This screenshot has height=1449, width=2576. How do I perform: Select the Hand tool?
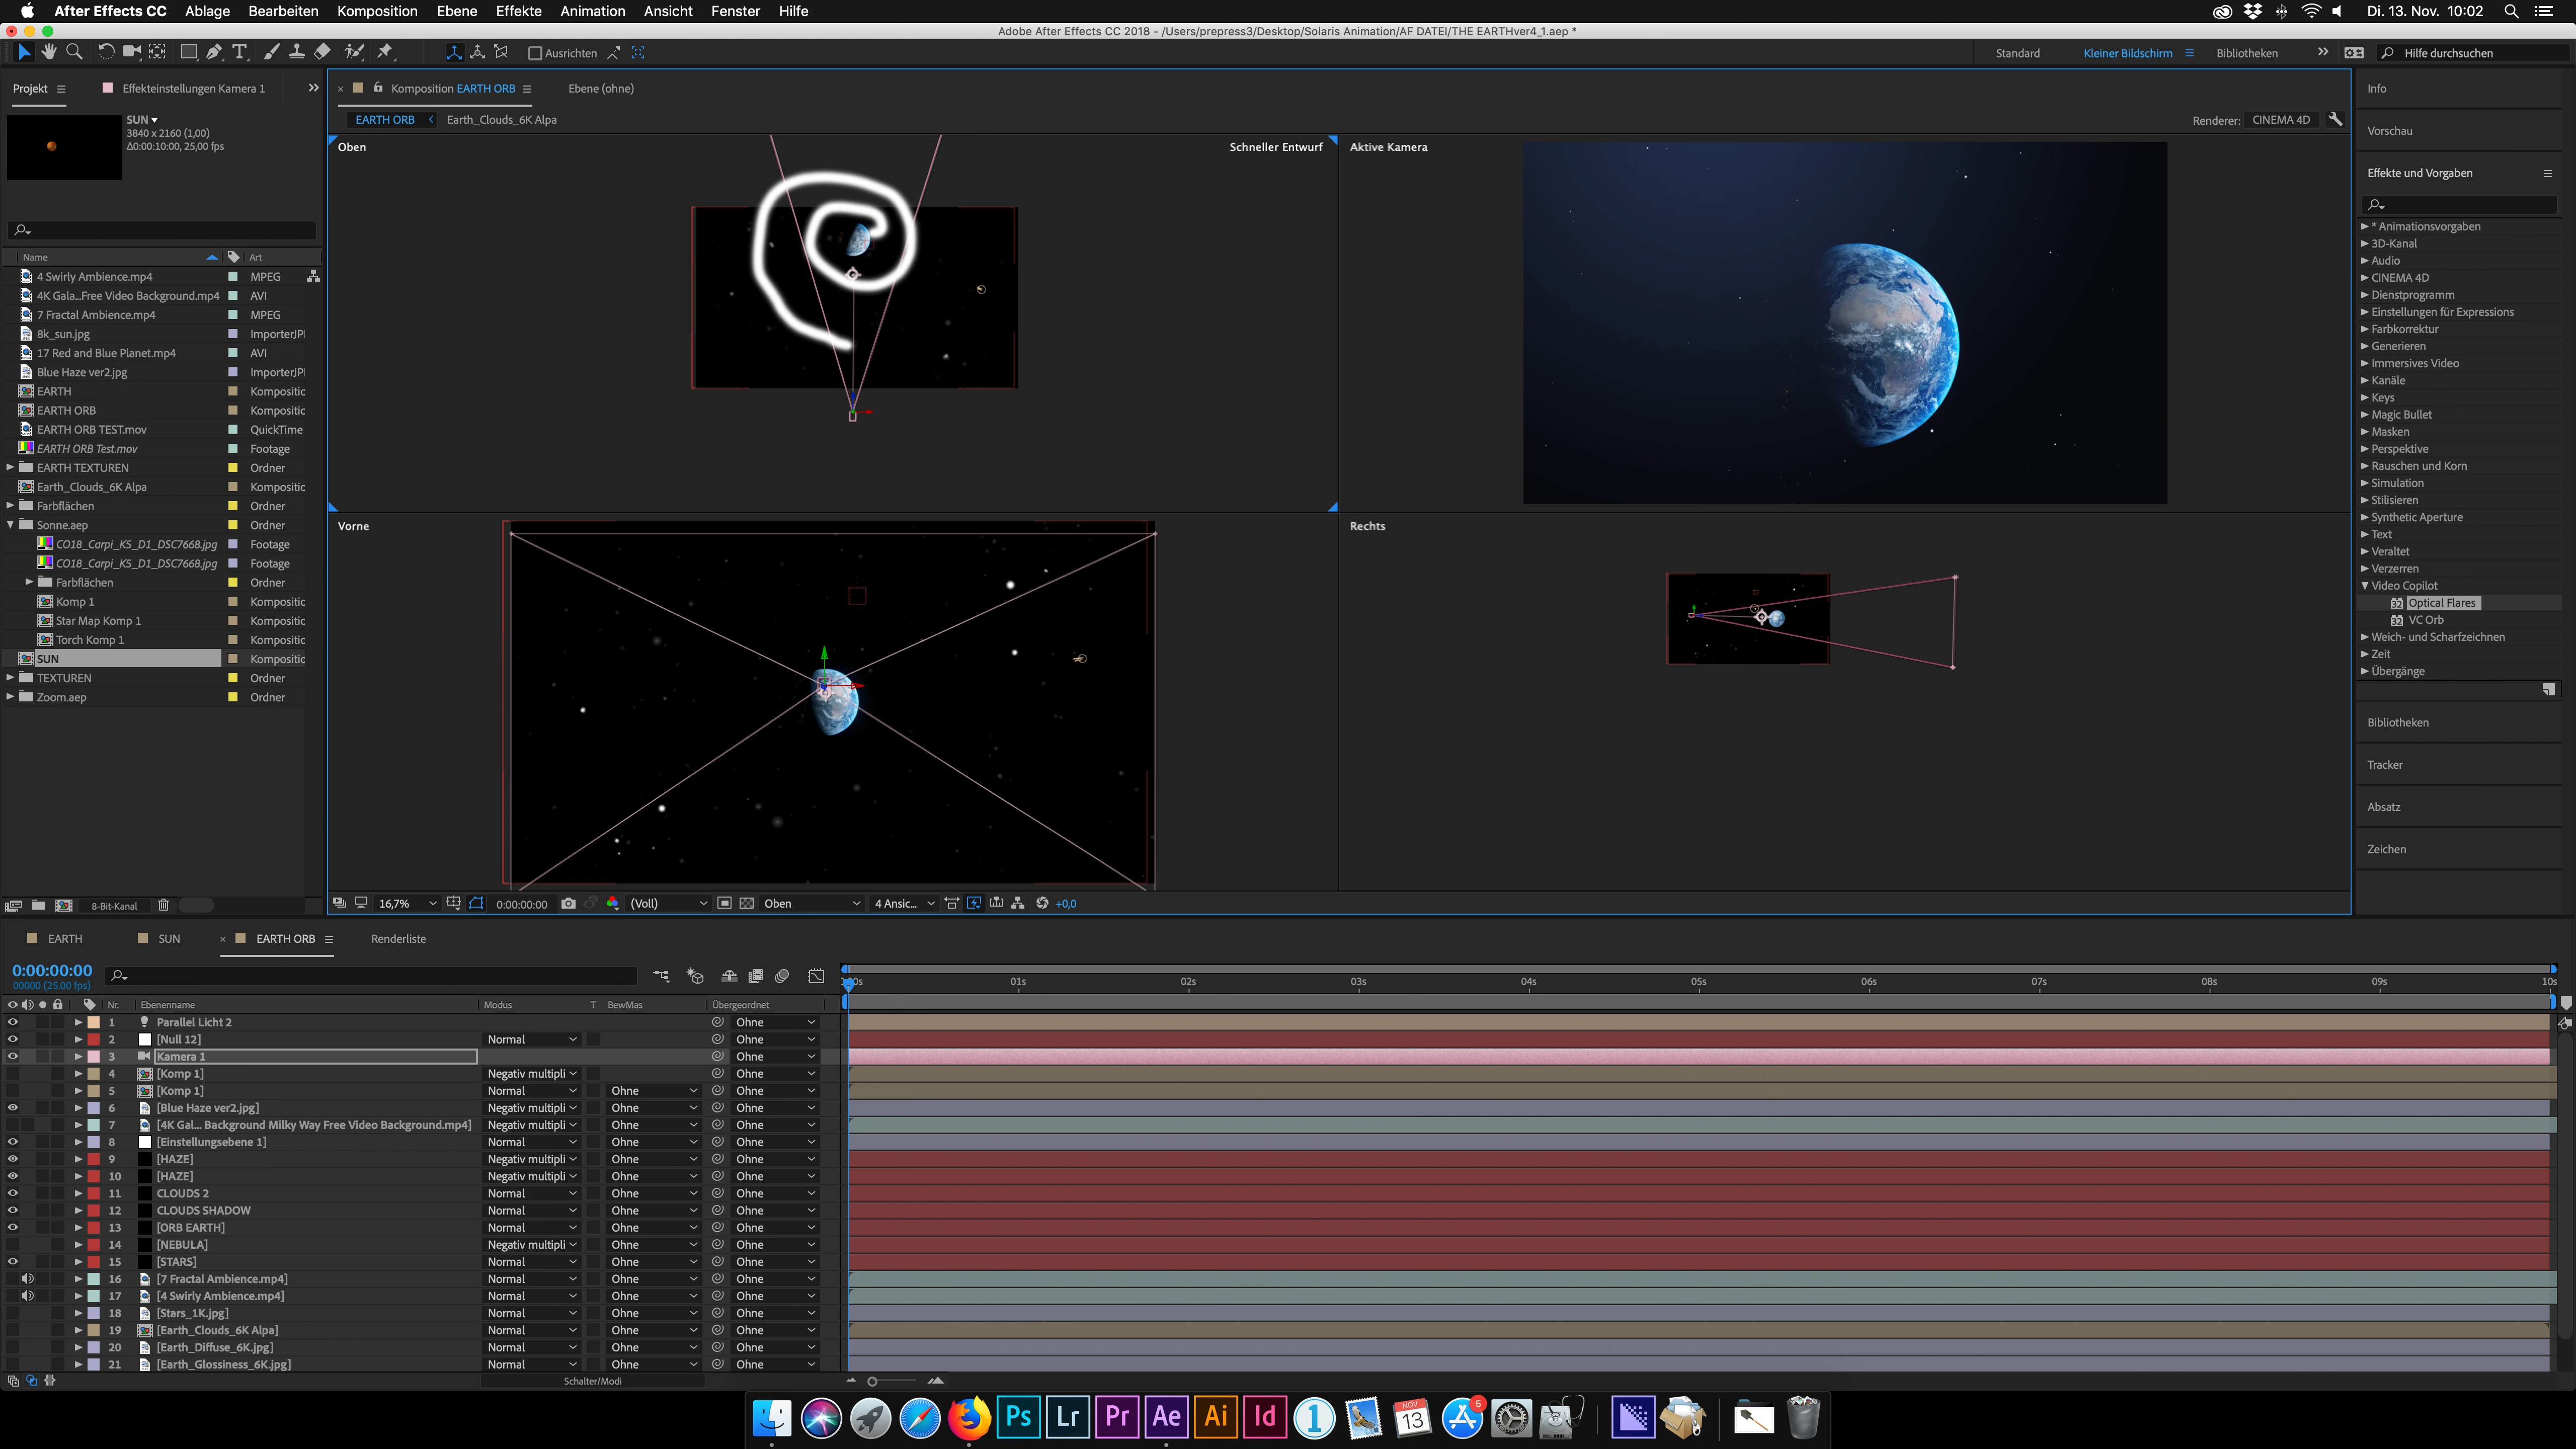(48, 52)
